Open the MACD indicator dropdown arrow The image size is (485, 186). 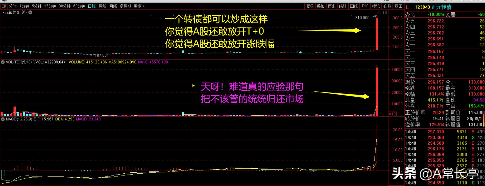3,119
